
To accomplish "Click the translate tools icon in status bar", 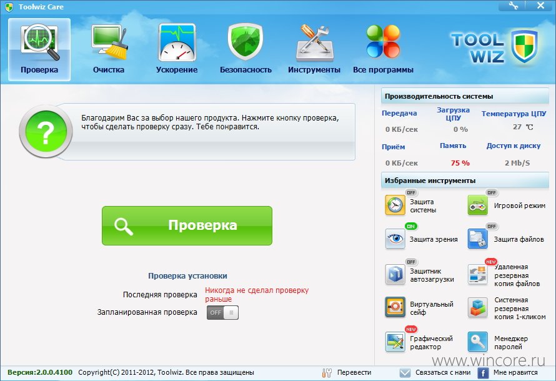I will pyautogui.click(x=327, y=372).
